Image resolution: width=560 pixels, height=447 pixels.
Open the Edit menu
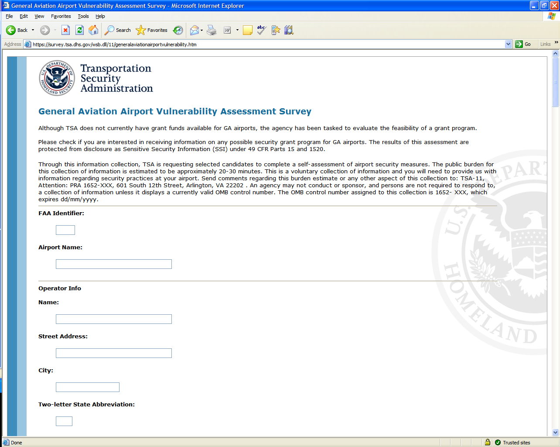click(x=24, y=16)
